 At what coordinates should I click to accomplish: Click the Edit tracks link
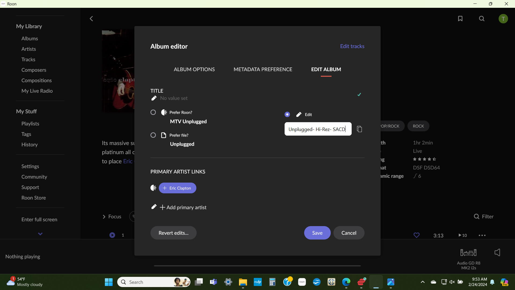pos(352,46)
